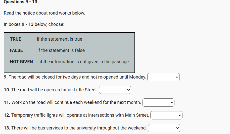The height and width of the screenshot is (134, 230).
Task: Click the bold question number 12
Action: point(7,115)
